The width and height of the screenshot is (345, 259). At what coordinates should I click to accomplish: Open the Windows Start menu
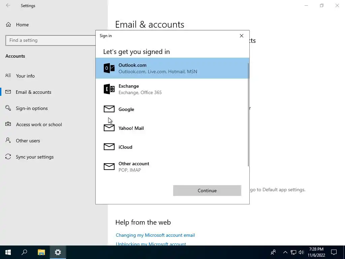click(8, 252)
